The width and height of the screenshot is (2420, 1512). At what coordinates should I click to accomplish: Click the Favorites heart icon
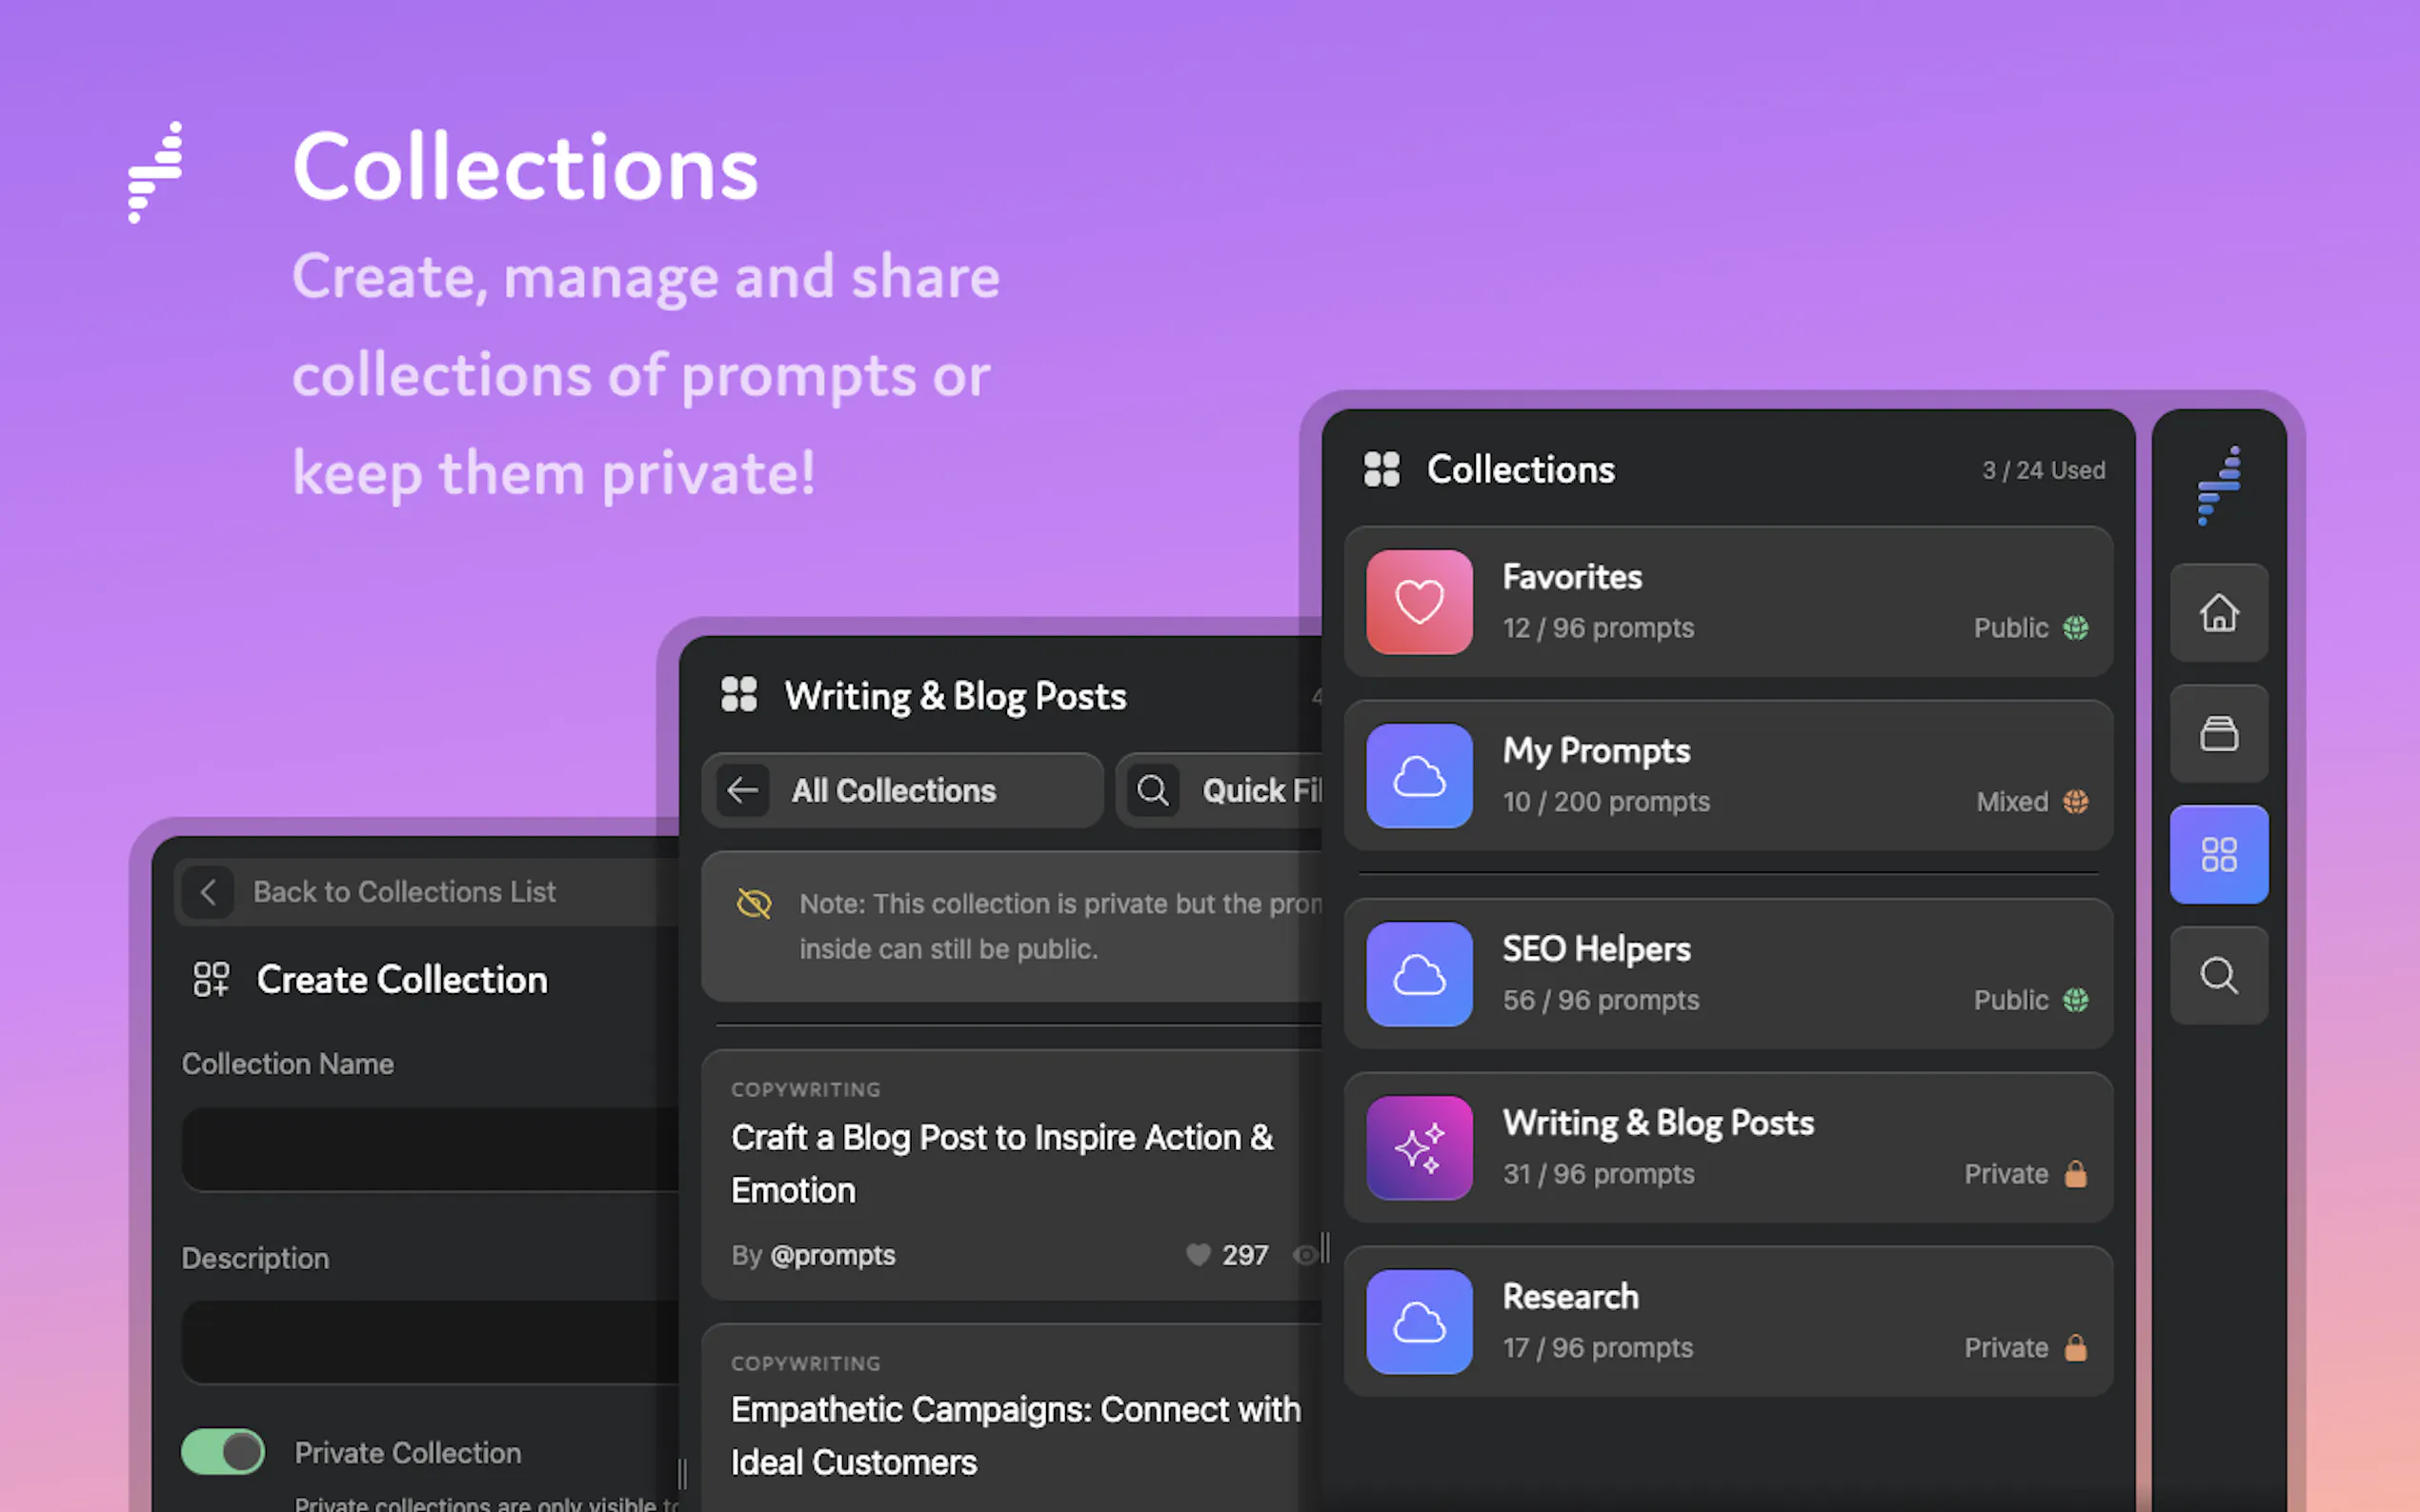(1419, 602)
